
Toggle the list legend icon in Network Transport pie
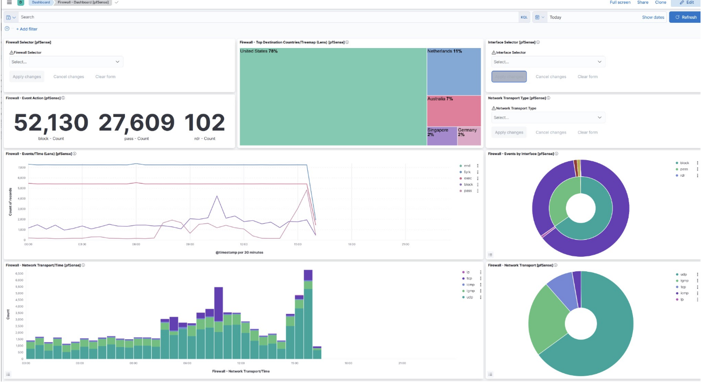click(491, 374)
